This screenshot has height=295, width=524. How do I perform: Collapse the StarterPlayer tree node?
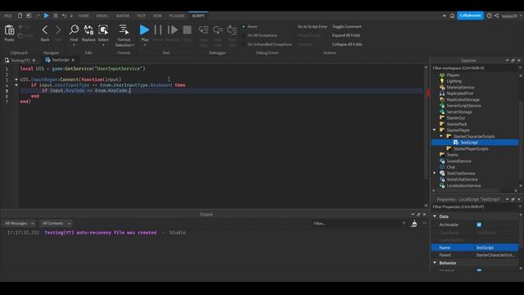[435, 130]
